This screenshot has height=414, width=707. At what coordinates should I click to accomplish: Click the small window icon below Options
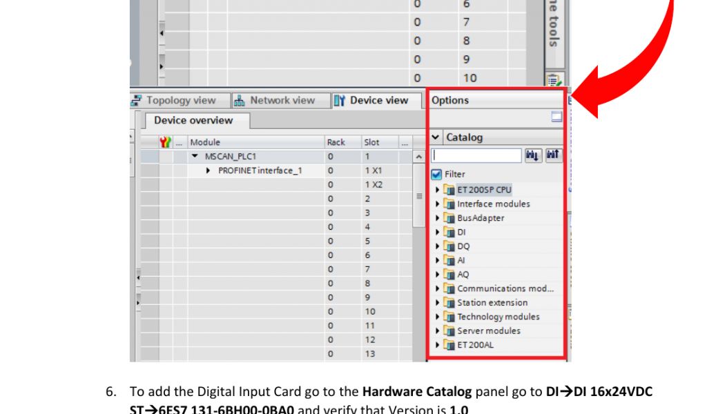tap(556, 118)
